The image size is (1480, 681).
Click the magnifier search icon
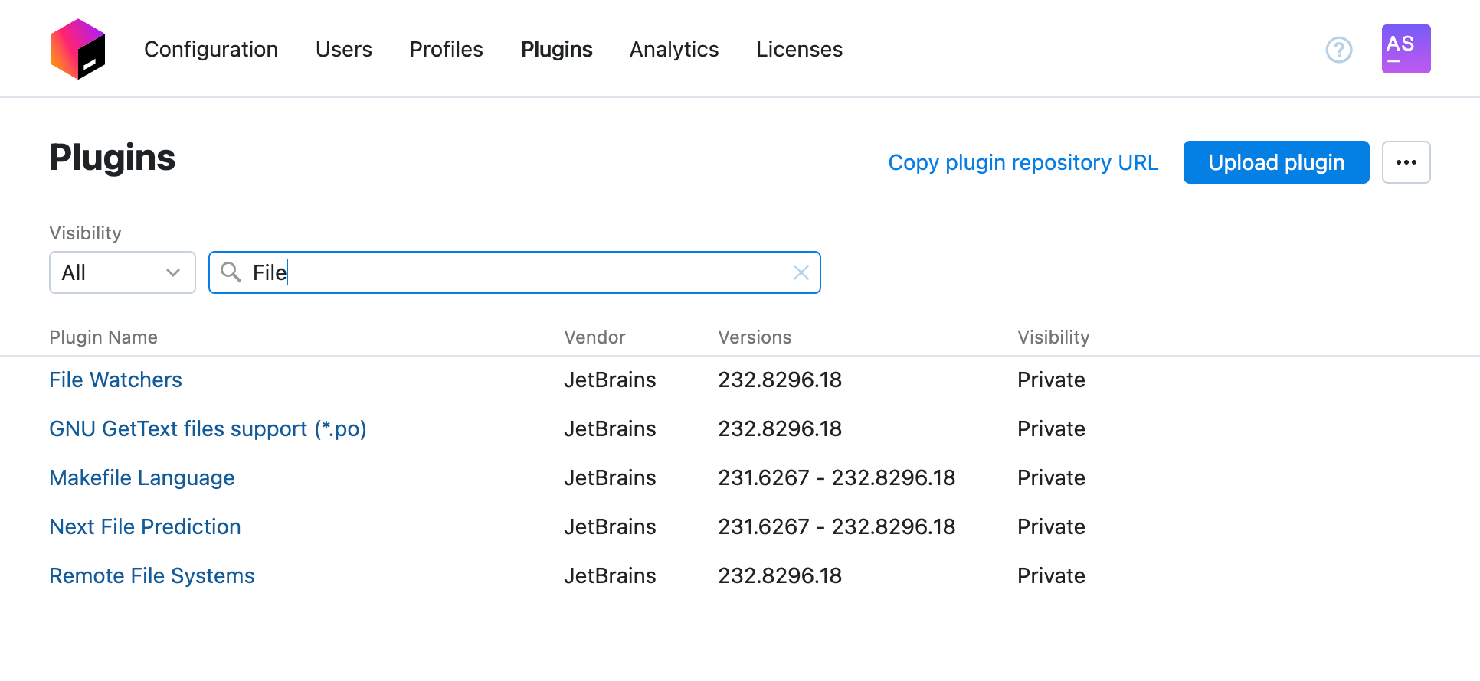pyautogui.click(x=231, y=272)
